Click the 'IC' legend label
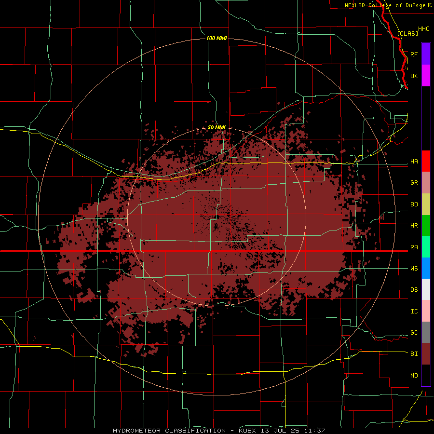434x434 pixels. (414, 312)
